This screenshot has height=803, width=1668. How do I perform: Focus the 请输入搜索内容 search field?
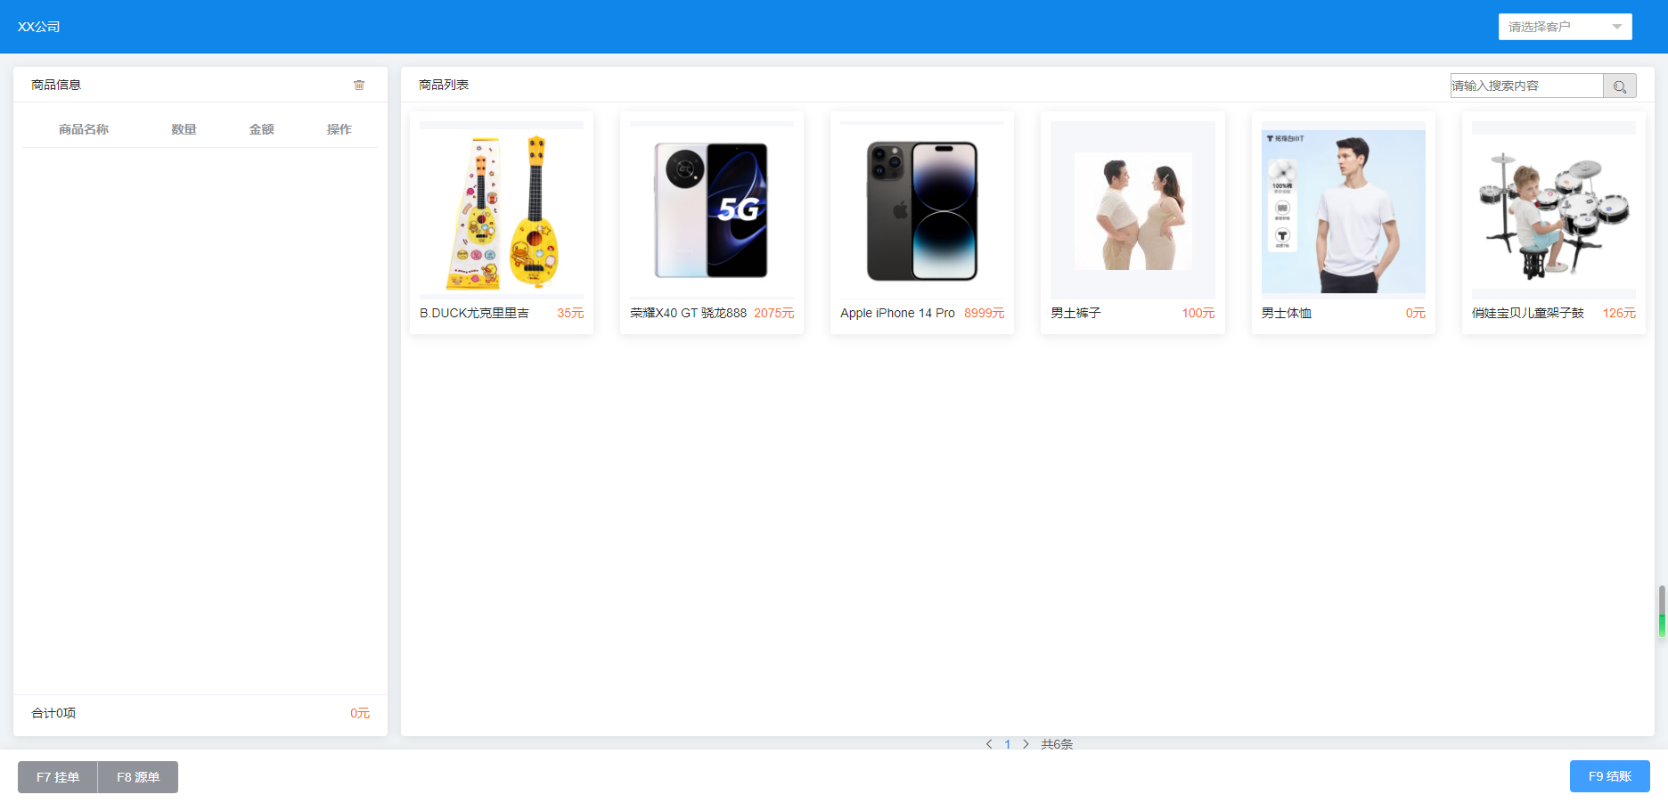pos(1526,86)
